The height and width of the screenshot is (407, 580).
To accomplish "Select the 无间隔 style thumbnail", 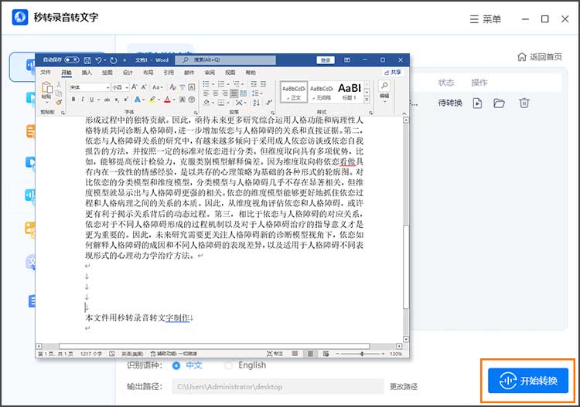I will point(322,91).
